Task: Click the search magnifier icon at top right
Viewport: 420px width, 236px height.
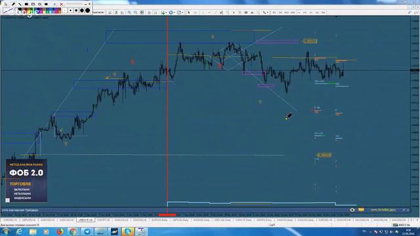Action: [x=409, y=12]
